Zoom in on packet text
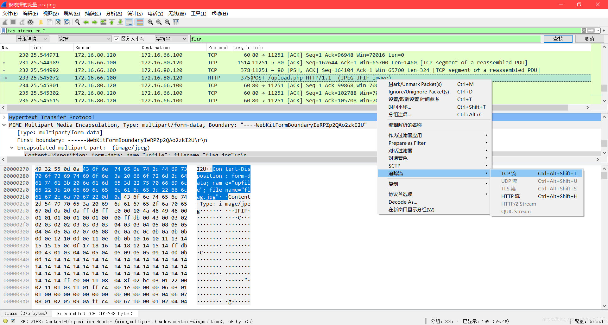Viewport: 608px width, 325px height. coord(150,22)
